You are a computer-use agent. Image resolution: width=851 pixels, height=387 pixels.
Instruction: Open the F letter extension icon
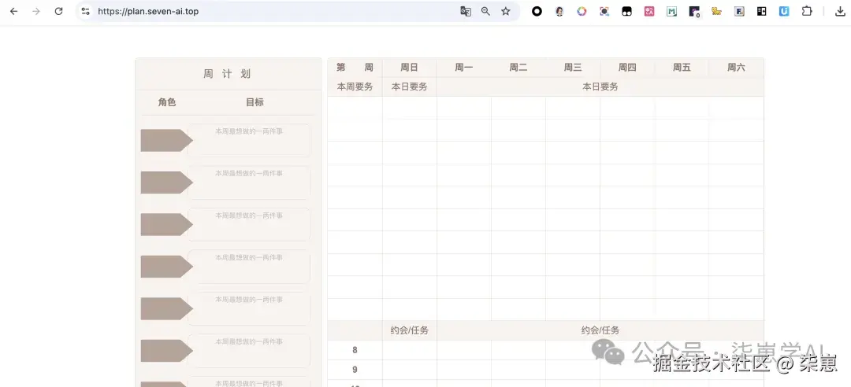[739, 11]
